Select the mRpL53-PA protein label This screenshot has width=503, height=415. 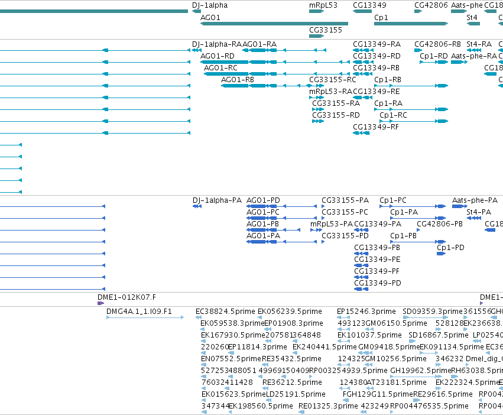(x=332, y=224)
